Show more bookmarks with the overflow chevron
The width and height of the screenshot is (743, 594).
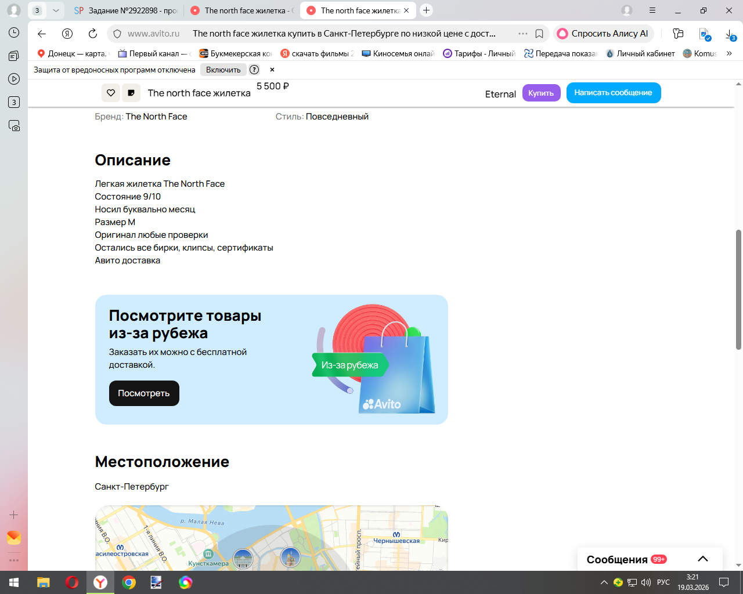coord(729,53)
